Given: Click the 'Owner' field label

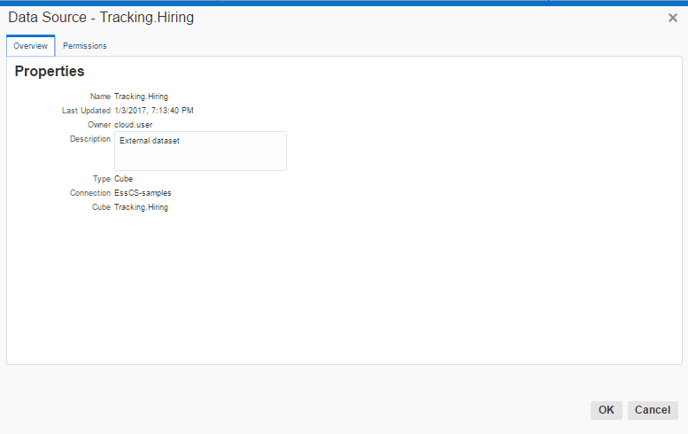Looking at the screenshot, I should tap(98, 125).
